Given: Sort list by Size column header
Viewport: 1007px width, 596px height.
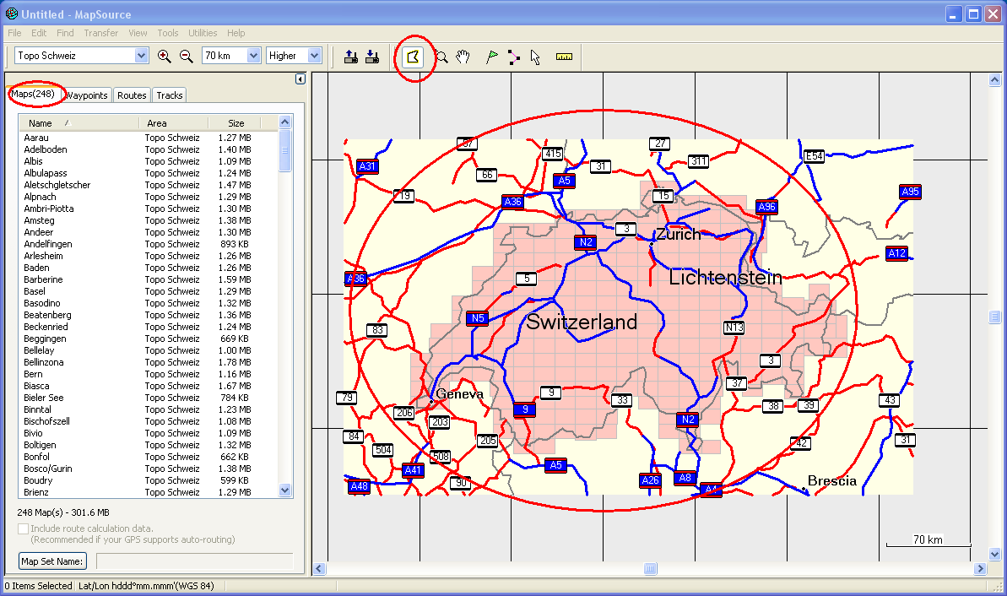Looking at the screenshot, I should coord(235,123).
